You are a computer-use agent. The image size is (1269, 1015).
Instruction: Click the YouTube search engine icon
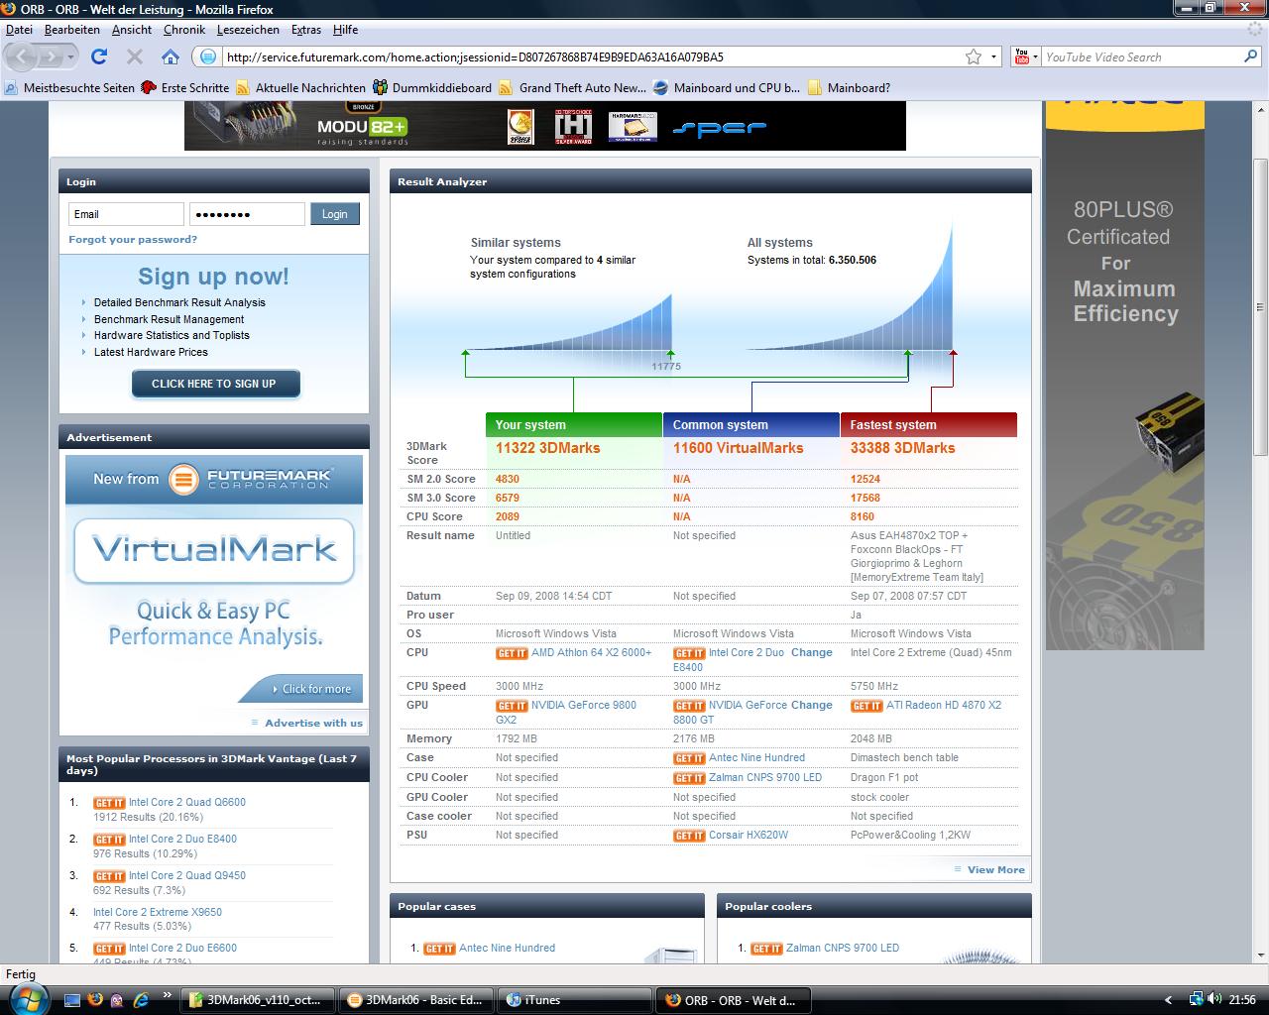tap(1021, 56)
